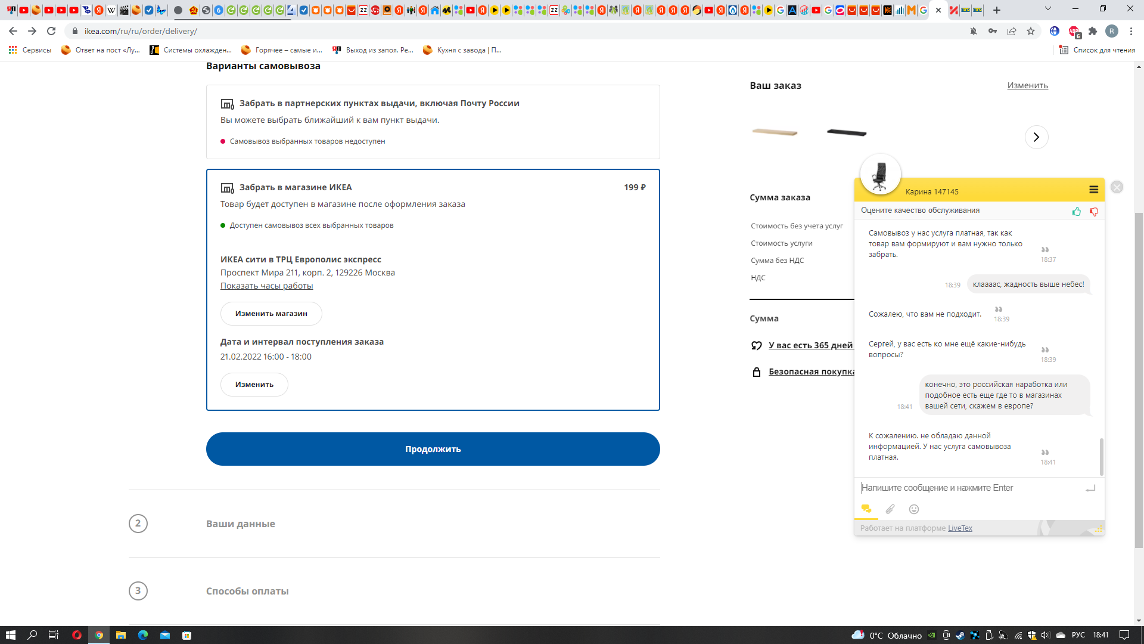Expand step 3 Способы оплаты

(247, 591)
